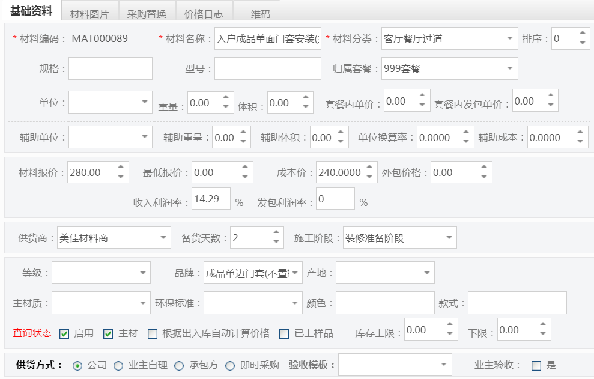The width and height of the screenshot is (594, 379).
Task: Expand the 供货商 dropdown list
Action: (163, 238)
